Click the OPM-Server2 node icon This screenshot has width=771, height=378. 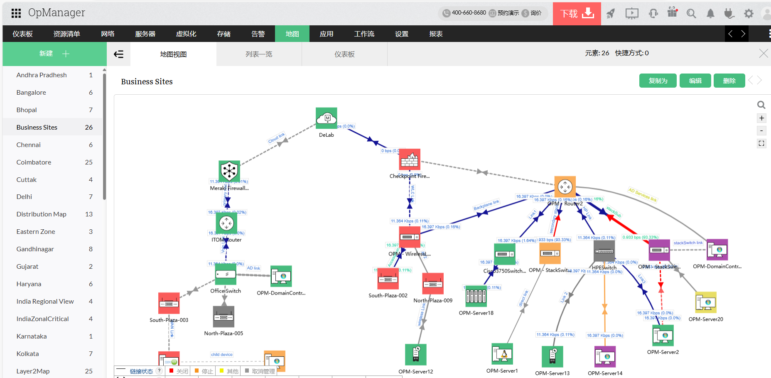663,335
